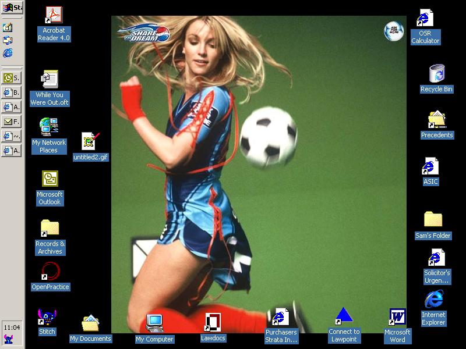Launch the Stitch desktop shortcut

[x=47, y=318]
